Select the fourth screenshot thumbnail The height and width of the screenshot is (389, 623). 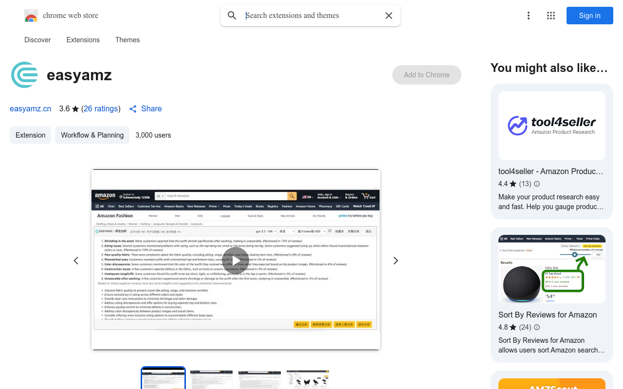click(308, 379)
